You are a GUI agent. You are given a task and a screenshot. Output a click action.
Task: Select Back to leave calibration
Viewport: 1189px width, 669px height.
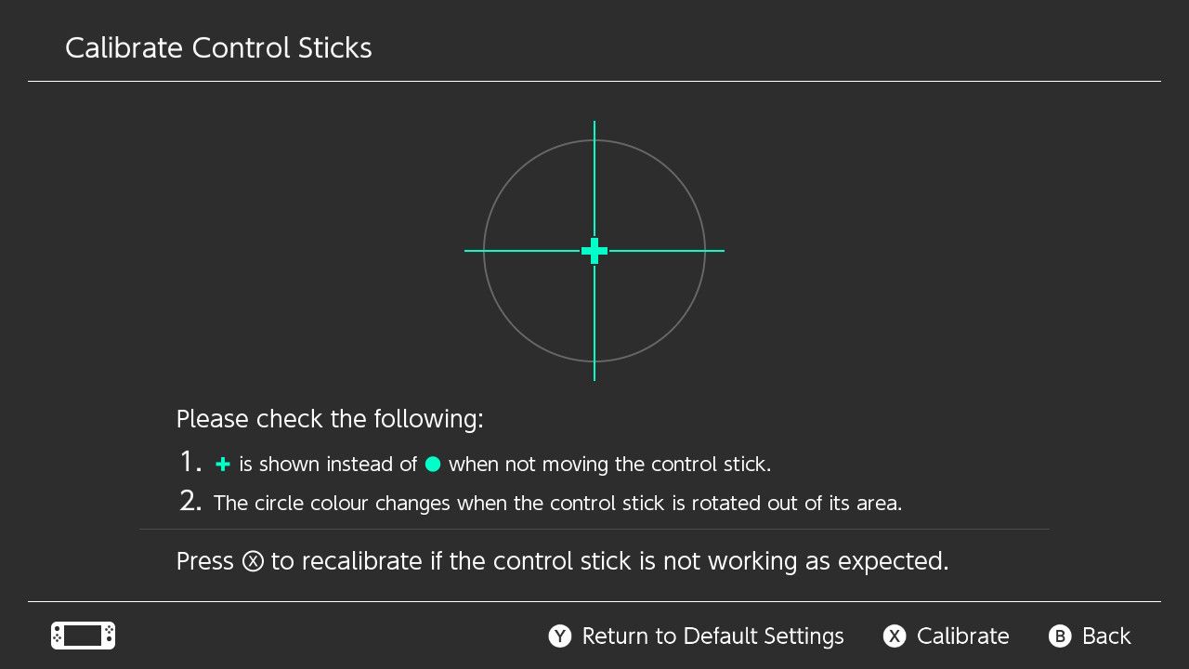coord(1105,636)
